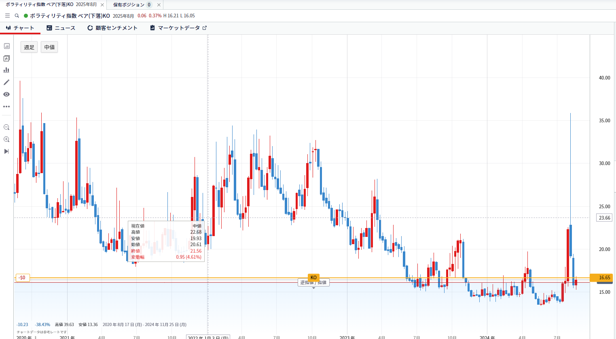This screenshot has height=339, width=616.
Task: Select the 保有ポジション tab
Action: click(129, 5)
